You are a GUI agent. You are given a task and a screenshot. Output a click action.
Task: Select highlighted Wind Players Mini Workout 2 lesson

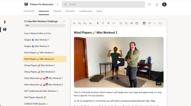[45, 59]
